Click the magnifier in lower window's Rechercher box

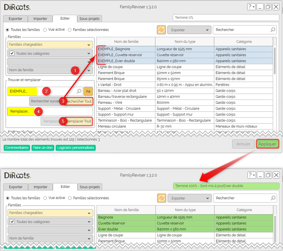point(273,199)
